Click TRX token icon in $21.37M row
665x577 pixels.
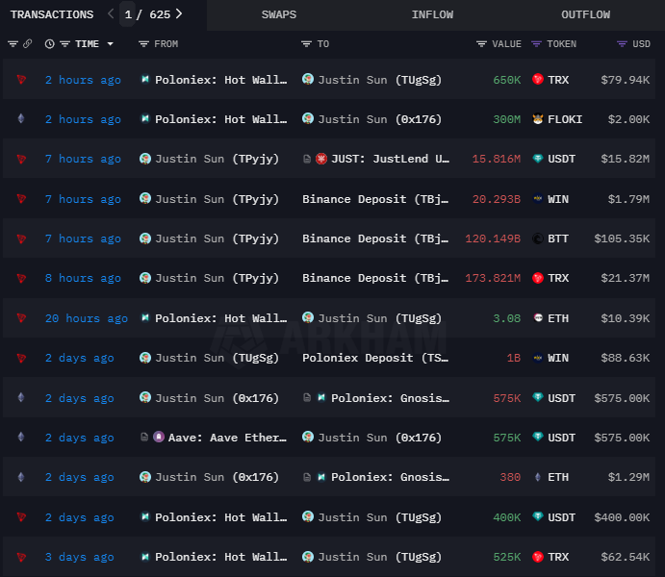pyautogui.click(x=538, y=278)
